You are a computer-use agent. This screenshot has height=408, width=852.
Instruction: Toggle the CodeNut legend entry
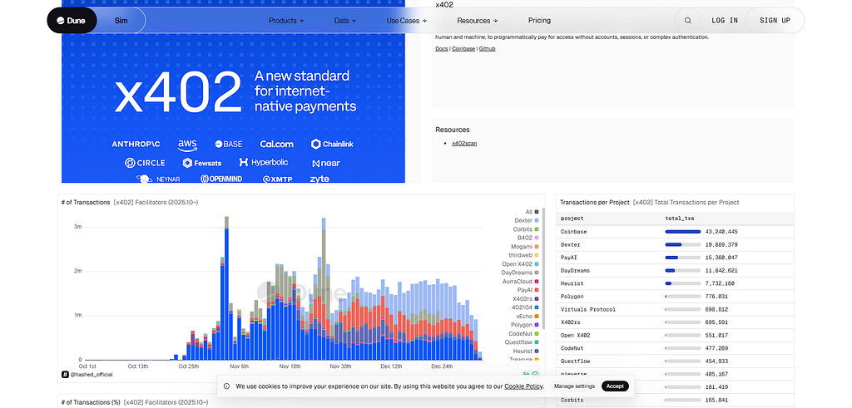[524, 333]
